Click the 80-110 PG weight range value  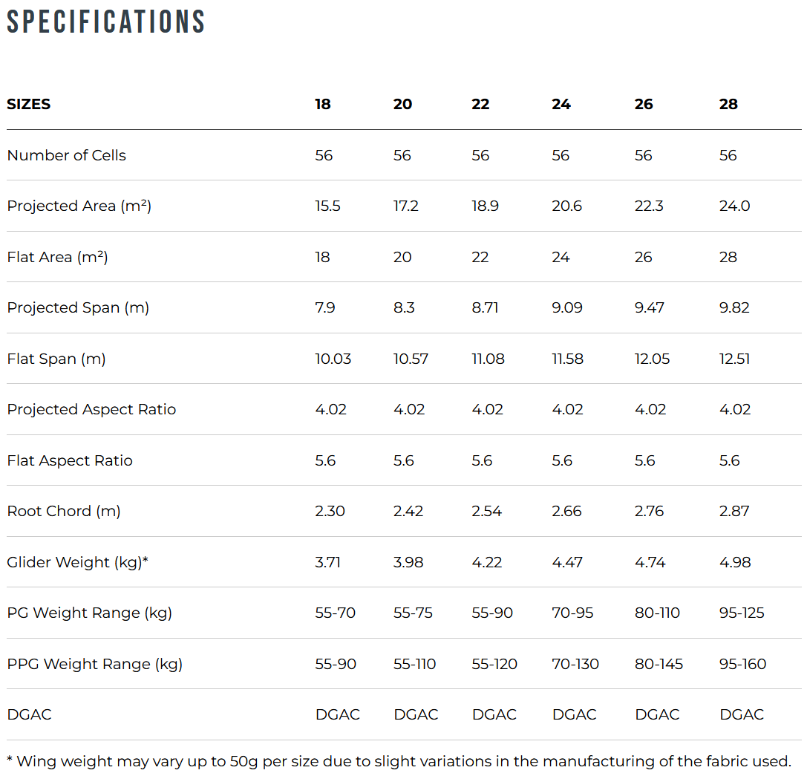(x=658, y=613)
